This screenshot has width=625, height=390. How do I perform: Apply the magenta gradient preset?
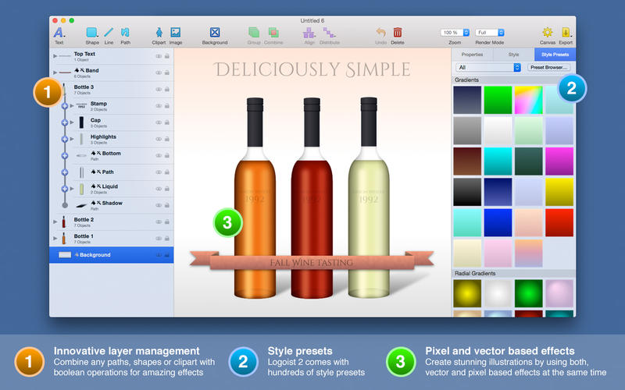(x=559, y=161)
